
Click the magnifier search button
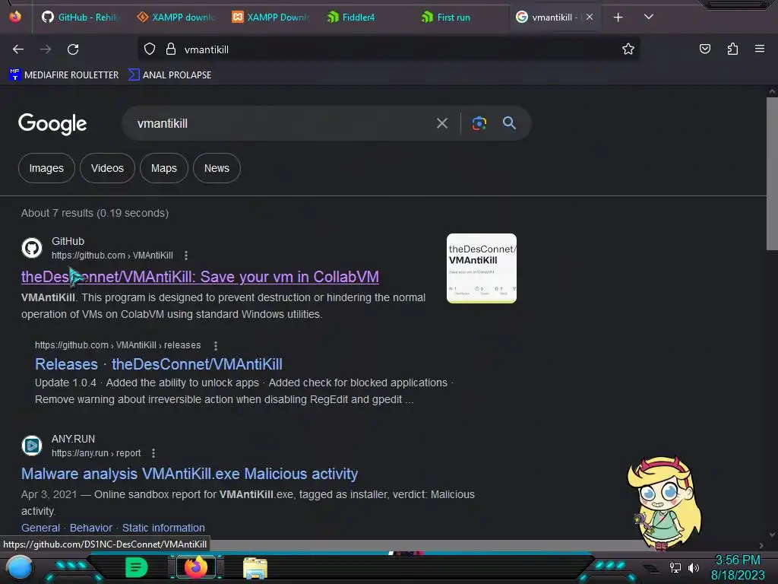click(x=509, y=123)
